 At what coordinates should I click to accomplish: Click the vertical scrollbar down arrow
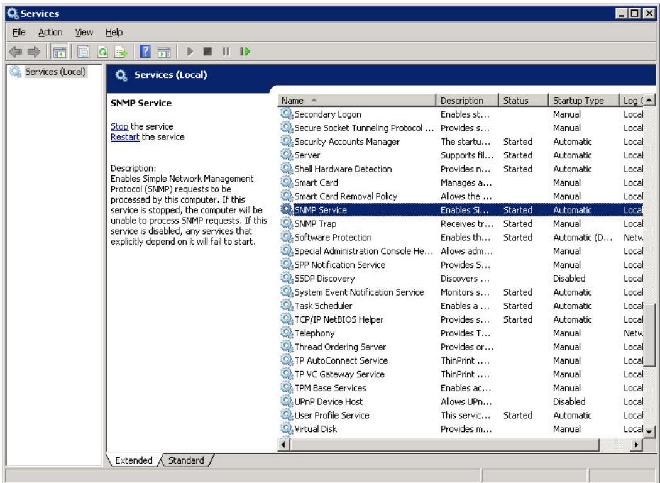[649, 431]
